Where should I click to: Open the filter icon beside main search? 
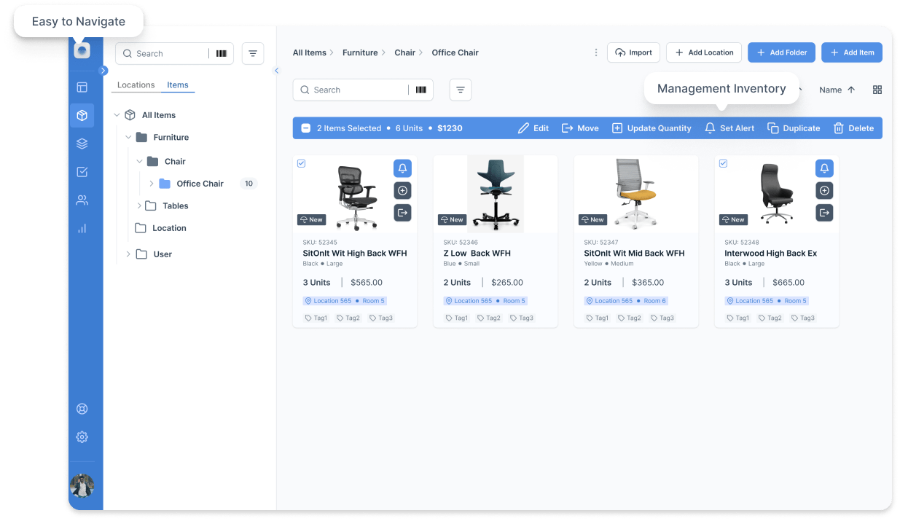tap(460, 90)
